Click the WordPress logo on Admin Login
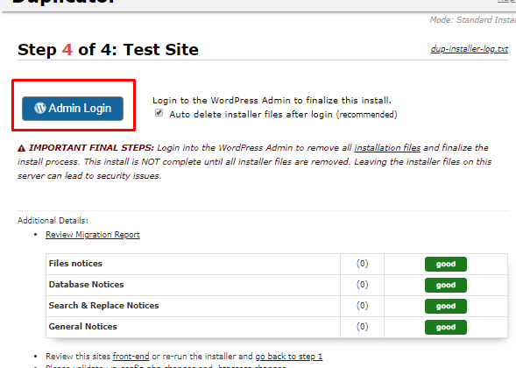The width and height of the screenshot is (516, 368). (x=40, y=108)
